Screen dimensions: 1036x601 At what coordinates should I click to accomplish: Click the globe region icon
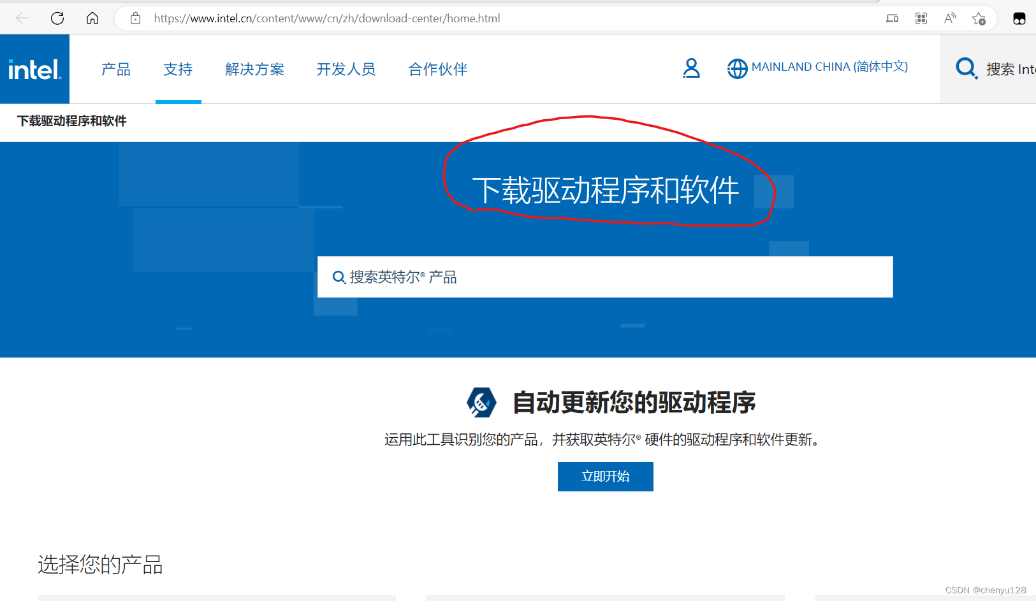pos(737,68)
